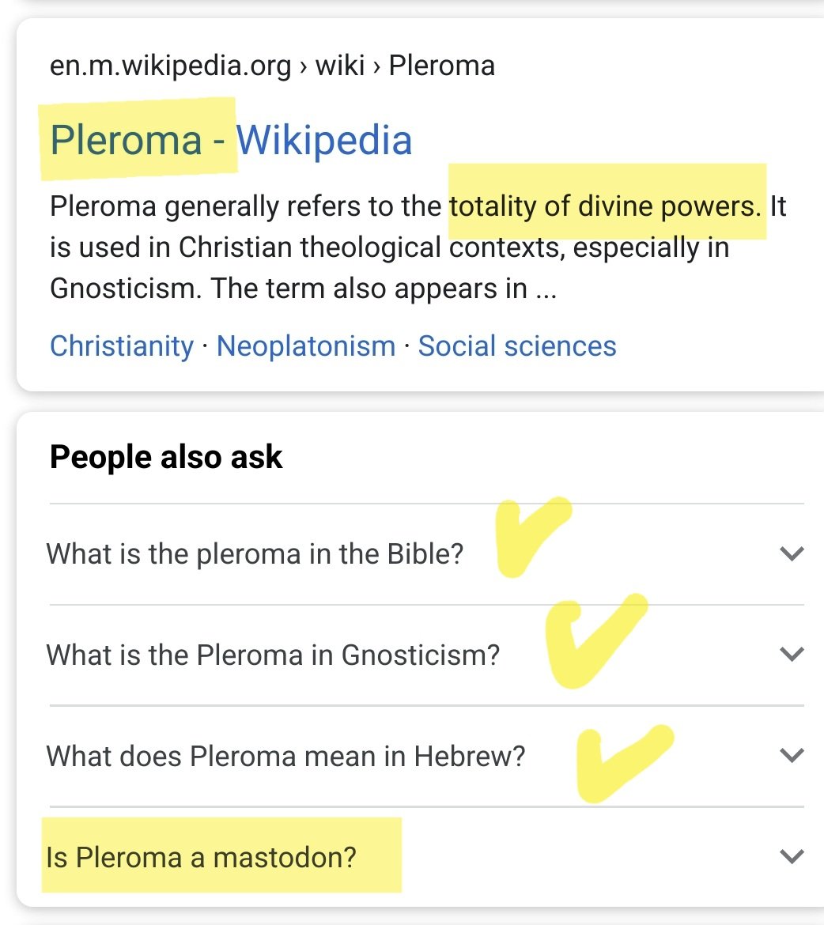Select question text What is the Pleroma in Gnosticism
The image size is (824, 925).
[273, 655]
